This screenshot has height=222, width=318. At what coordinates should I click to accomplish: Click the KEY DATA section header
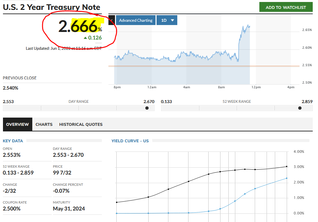pyautogui.click(x=13, y=141)
